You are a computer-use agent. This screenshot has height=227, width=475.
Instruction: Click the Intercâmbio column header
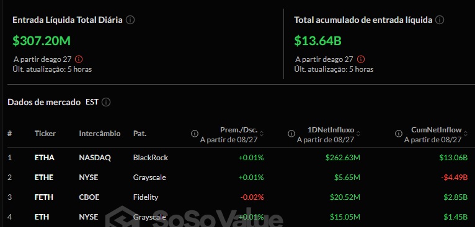(x=100, y=134)
